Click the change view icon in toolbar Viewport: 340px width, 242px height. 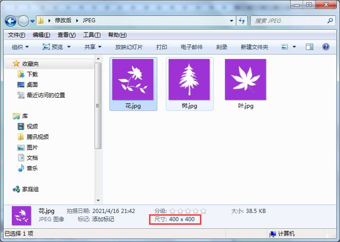coord(285,47)
